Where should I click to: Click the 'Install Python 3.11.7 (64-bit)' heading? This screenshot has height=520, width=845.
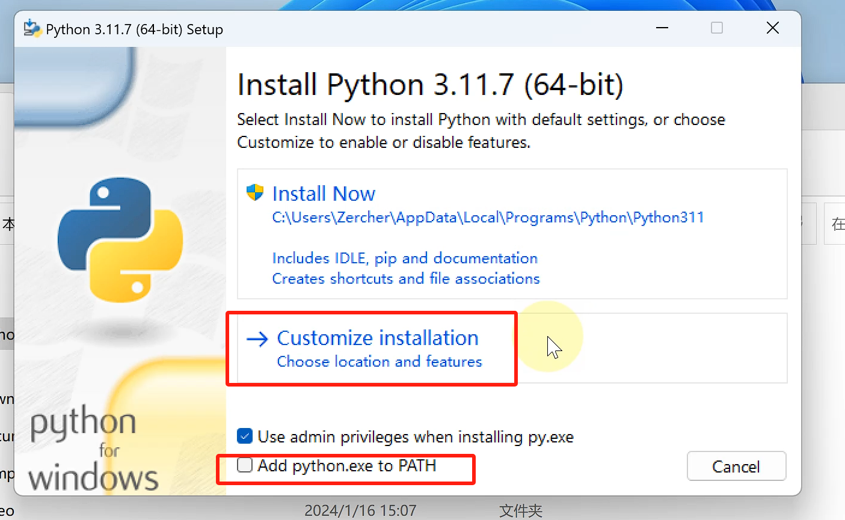430,85
